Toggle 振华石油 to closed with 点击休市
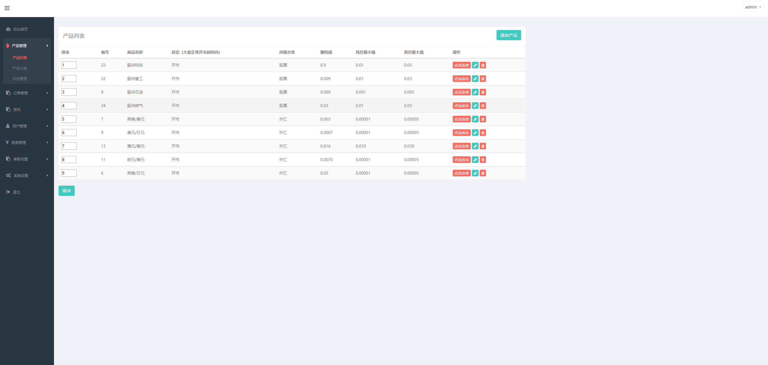768x365 pixels. coord(461,92)
